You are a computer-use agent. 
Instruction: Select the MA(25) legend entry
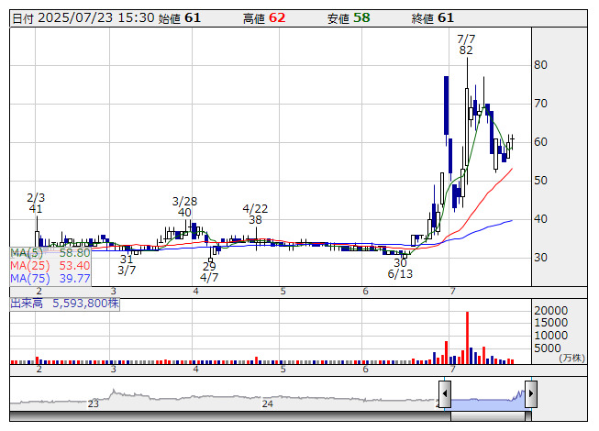50,265
